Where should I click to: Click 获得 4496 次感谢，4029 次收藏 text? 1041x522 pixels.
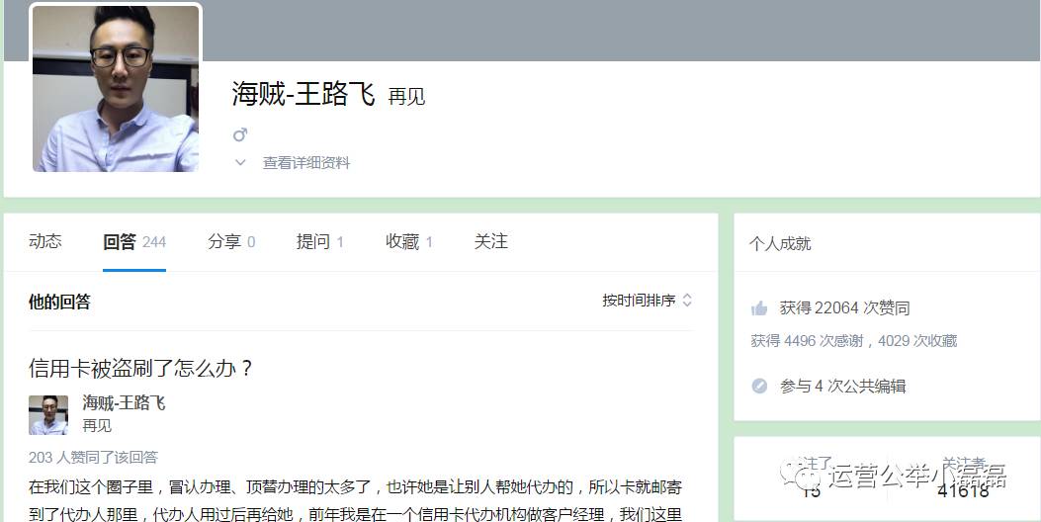pyautogui.click(x=854, y=341)
